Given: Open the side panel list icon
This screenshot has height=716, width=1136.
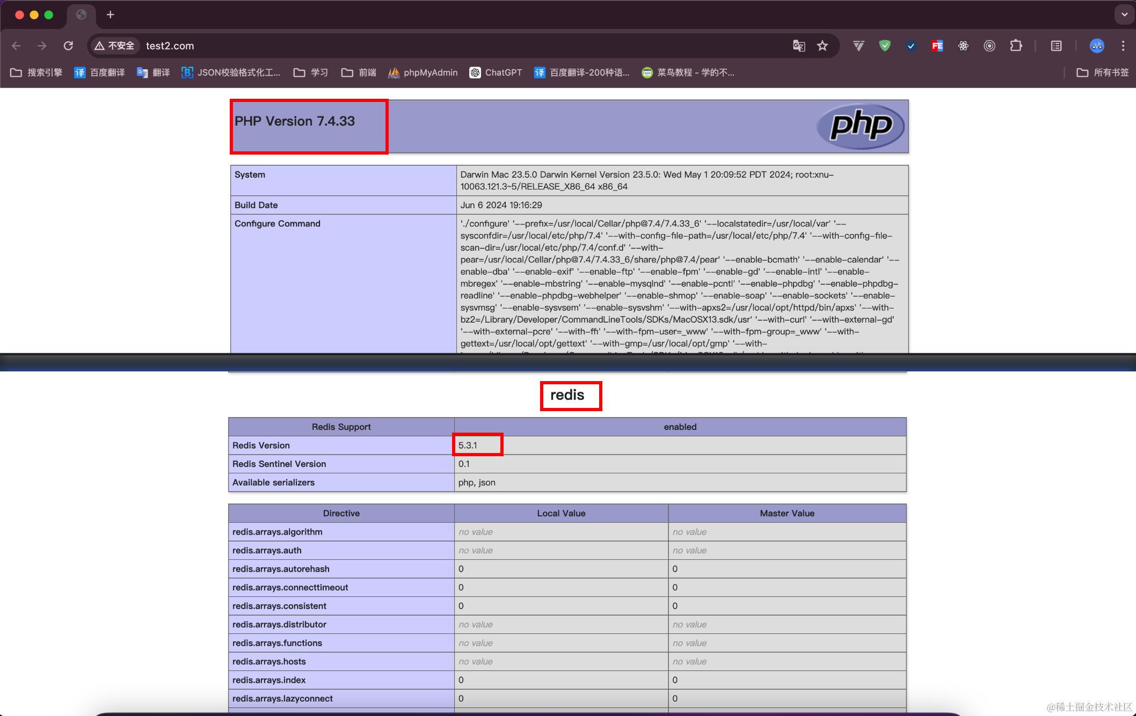Looking at the screenshot, I should coord(1056,46).
